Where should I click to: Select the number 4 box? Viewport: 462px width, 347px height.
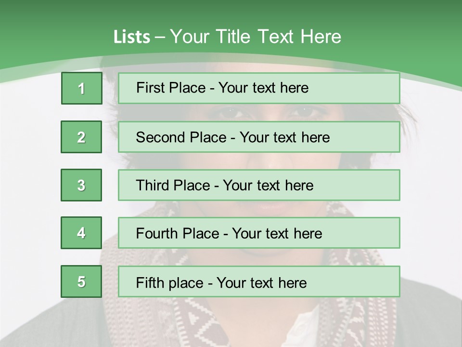click(x=81, y=233)
